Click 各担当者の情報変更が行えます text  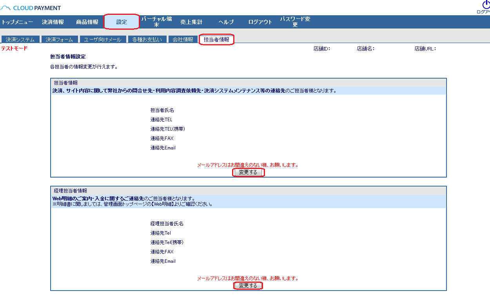[84, 67]
